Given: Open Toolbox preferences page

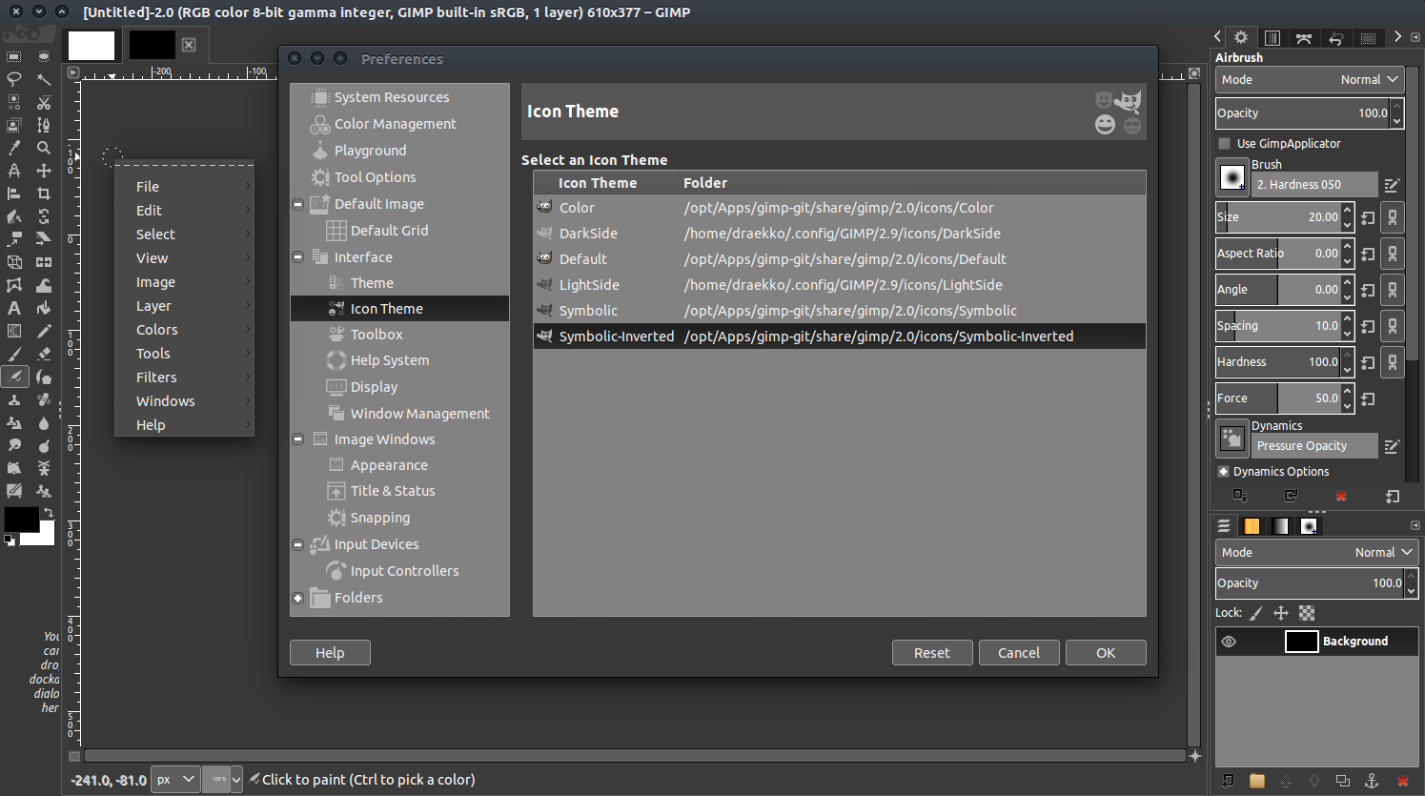Looking at the screenshot, I should (x=377, y=335).
